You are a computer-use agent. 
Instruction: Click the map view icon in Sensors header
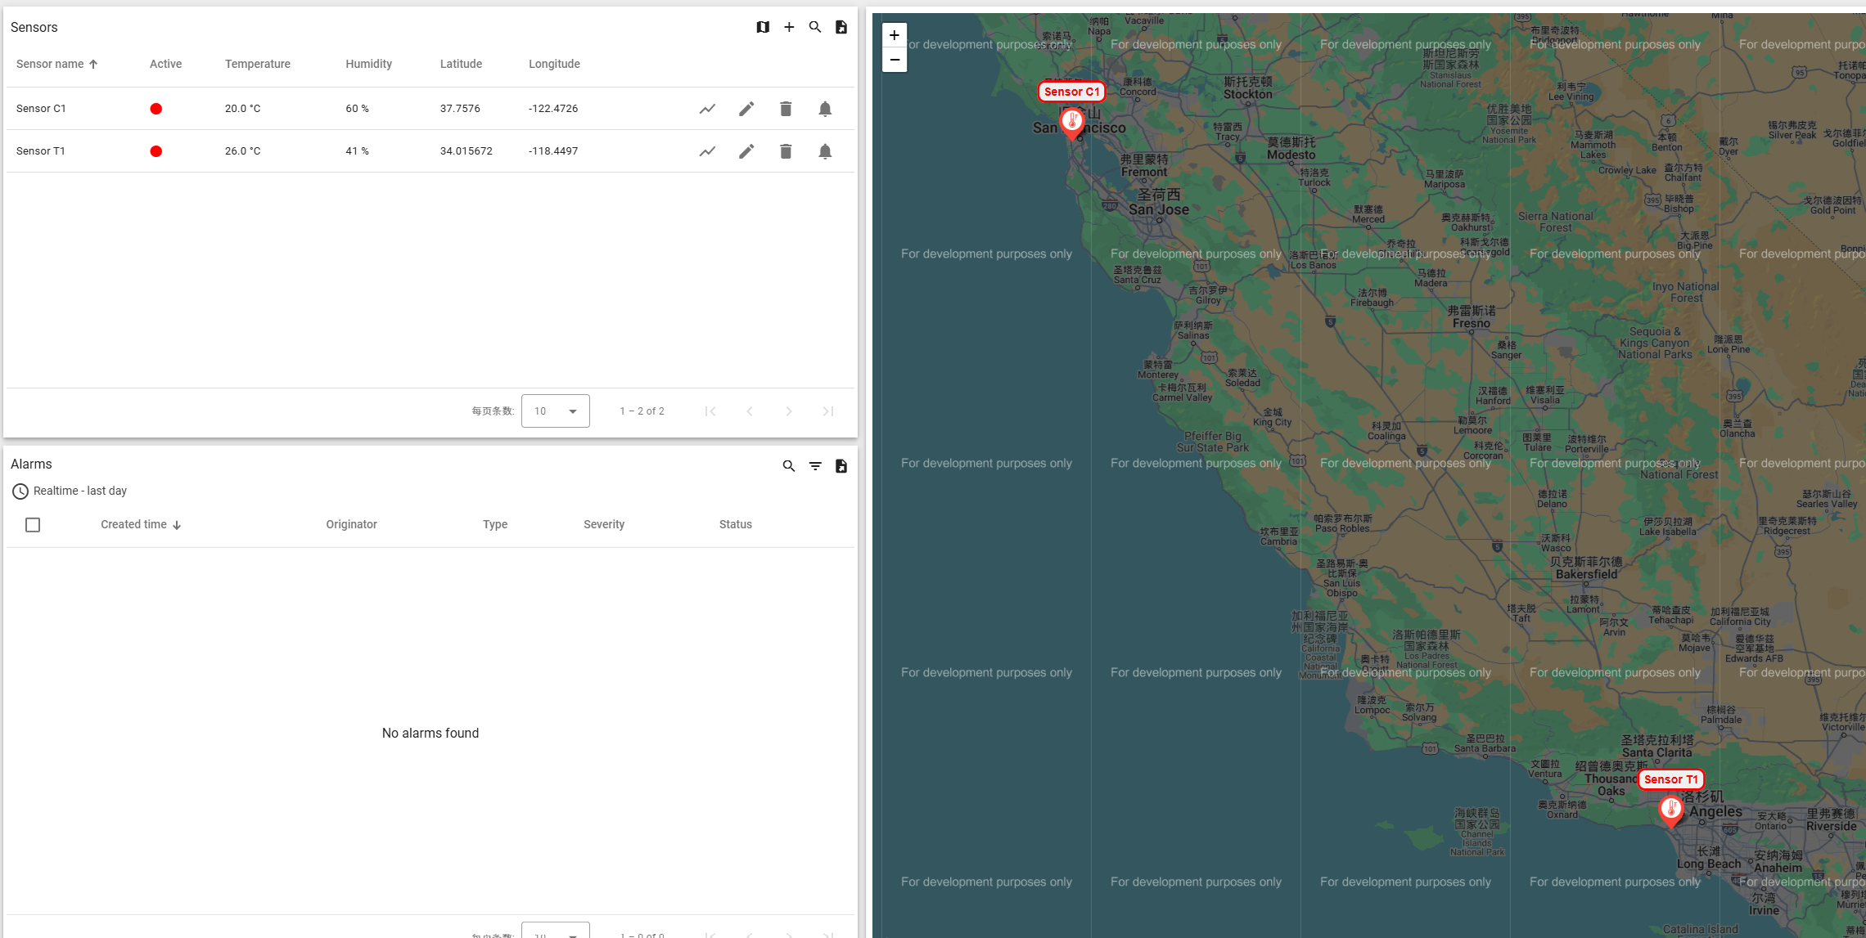coord(763,27)
